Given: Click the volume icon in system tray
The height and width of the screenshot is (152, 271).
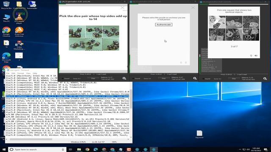Looking at the screenshot, I should tap(249, 149).
